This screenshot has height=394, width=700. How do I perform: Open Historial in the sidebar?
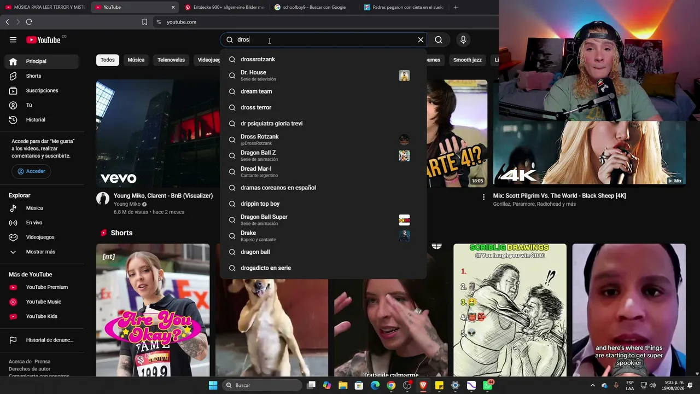[43, 119]
